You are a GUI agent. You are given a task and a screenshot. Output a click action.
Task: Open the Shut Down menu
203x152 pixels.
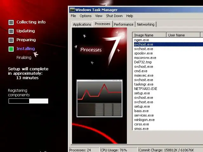pyautogui.click(x=114, y=16)
